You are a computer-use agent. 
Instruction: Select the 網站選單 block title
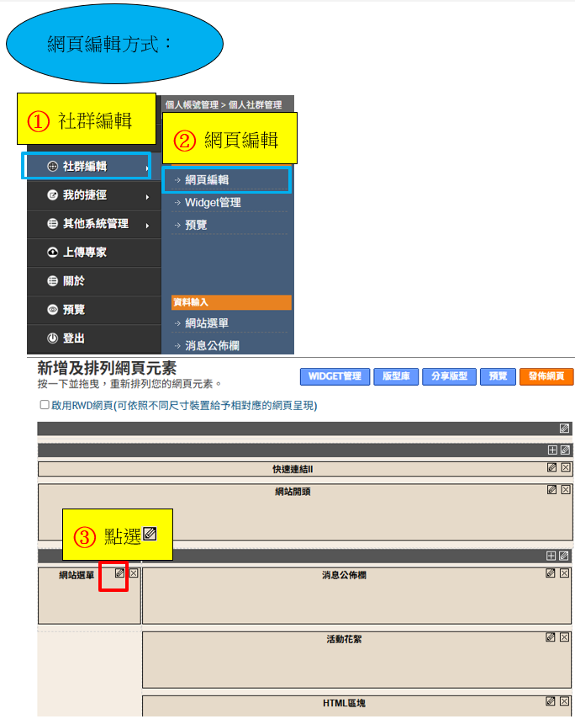coord(76,576)
